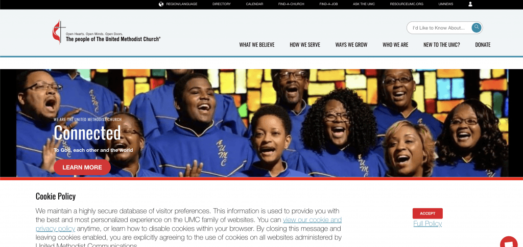Click the blue search magnifier icon
The width and height of the screenshot is (523, 247).
tap(477, 28)
